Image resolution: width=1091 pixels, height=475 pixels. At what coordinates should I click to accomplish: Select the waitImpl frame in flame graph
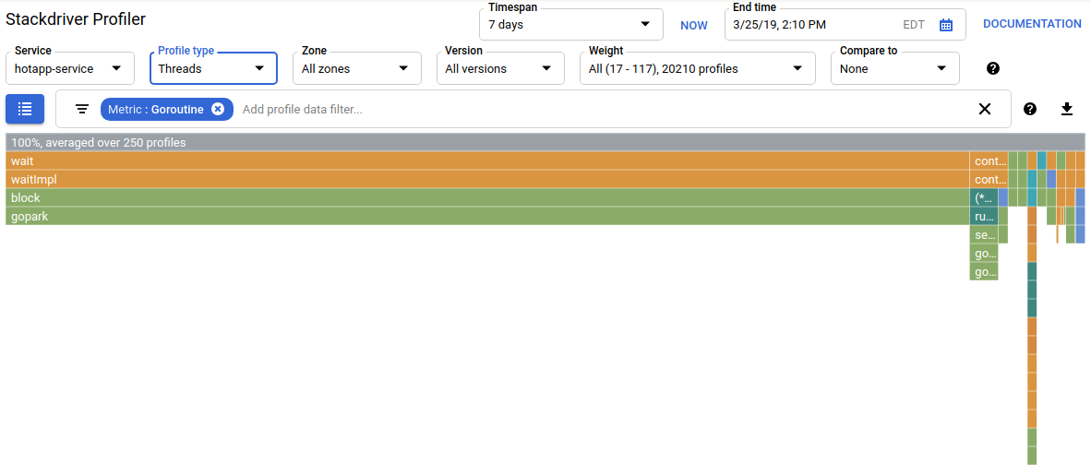click(462, 179)
